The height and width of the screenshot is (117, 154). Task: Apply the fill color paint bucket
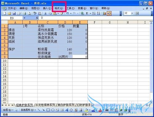(86, 110)
